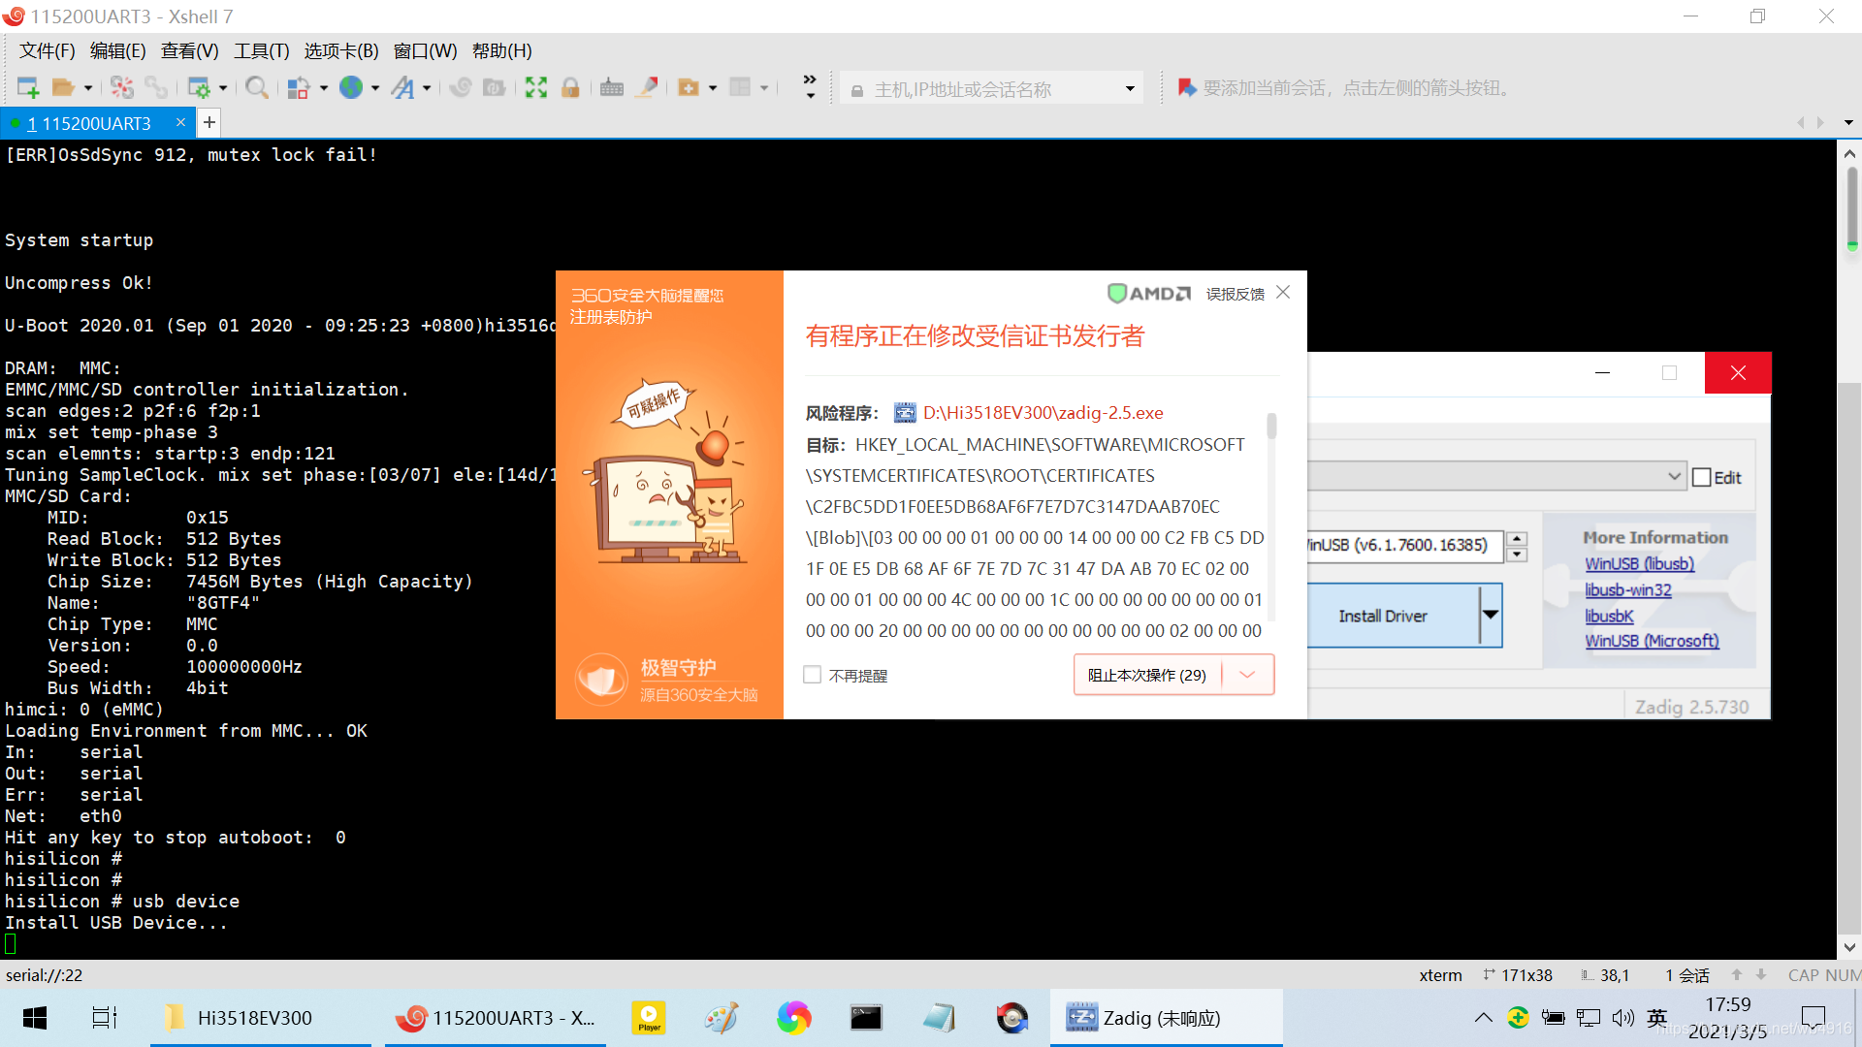Click the Open session folder icon
Screen dimensions: 1862x1047
pos(63,88)
